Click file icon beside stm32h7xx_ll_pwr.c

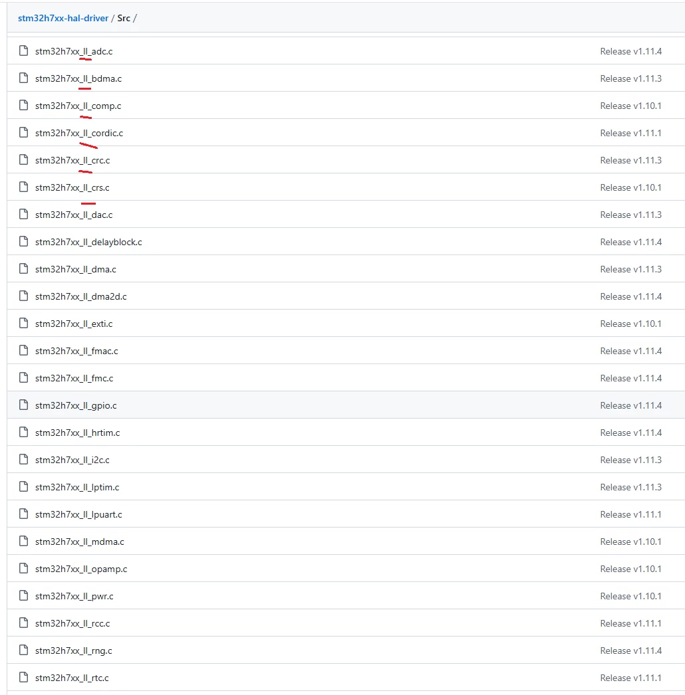coord(23,596)
